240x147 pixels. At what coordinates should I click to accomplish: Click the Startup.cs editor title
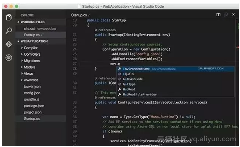79,15
